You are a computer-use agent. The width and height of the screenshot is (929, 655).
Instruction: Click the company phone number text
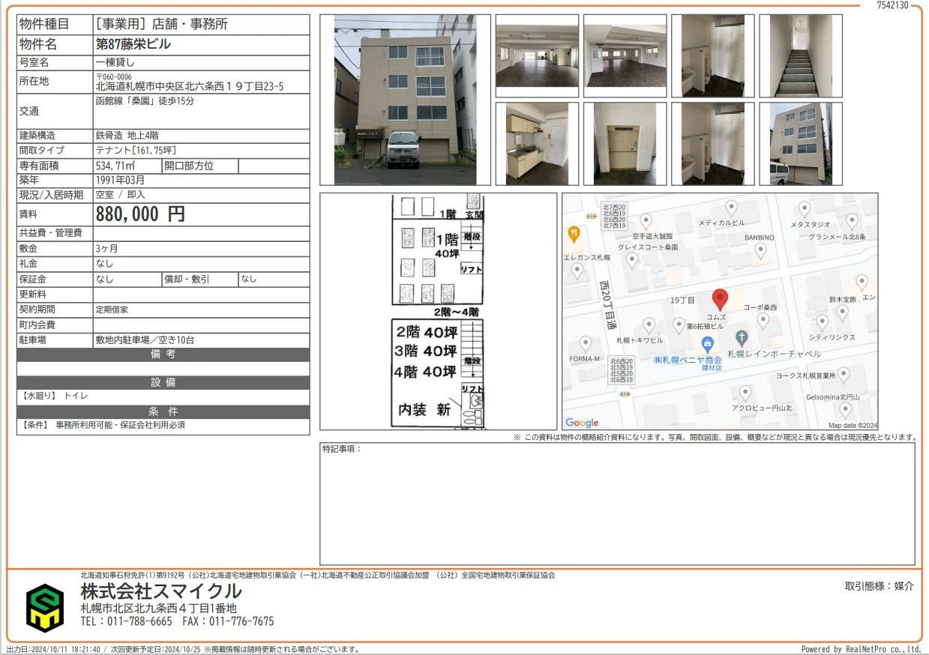[x=126, y=621]
